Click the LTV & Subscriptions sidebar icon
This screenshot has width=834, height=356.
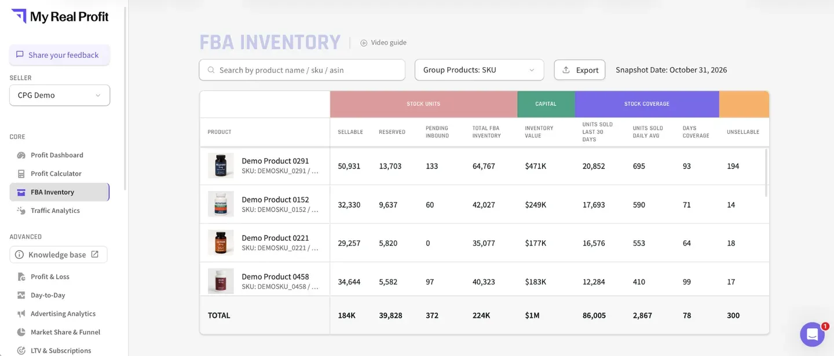pos(21,351)
